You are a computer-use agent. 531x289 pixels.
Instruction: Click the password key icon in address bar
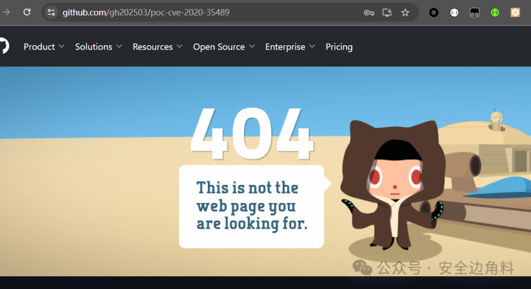coord(369,13)
